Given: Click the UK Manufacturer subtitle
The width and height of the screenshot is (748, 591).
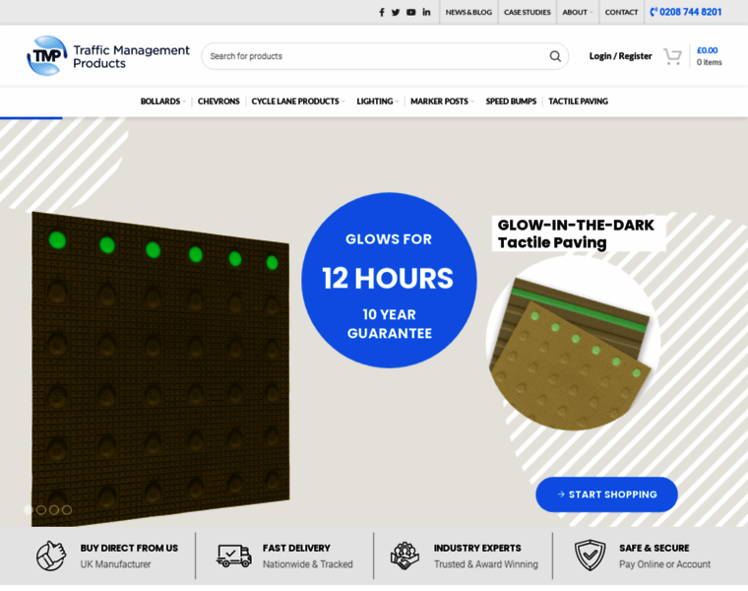Looking at the screenshot, I should [x=115, y=564].
